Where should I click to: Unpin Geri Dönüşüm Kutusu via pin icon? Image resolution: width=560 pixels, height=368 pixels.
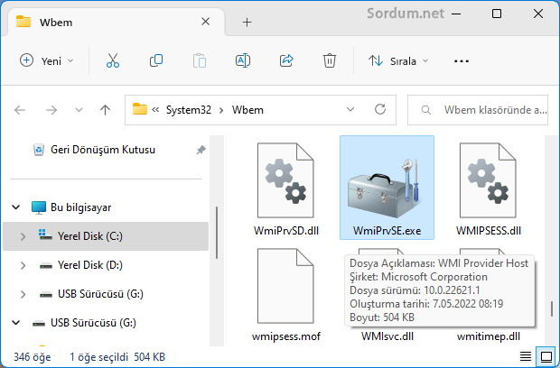tap(201, 150)
